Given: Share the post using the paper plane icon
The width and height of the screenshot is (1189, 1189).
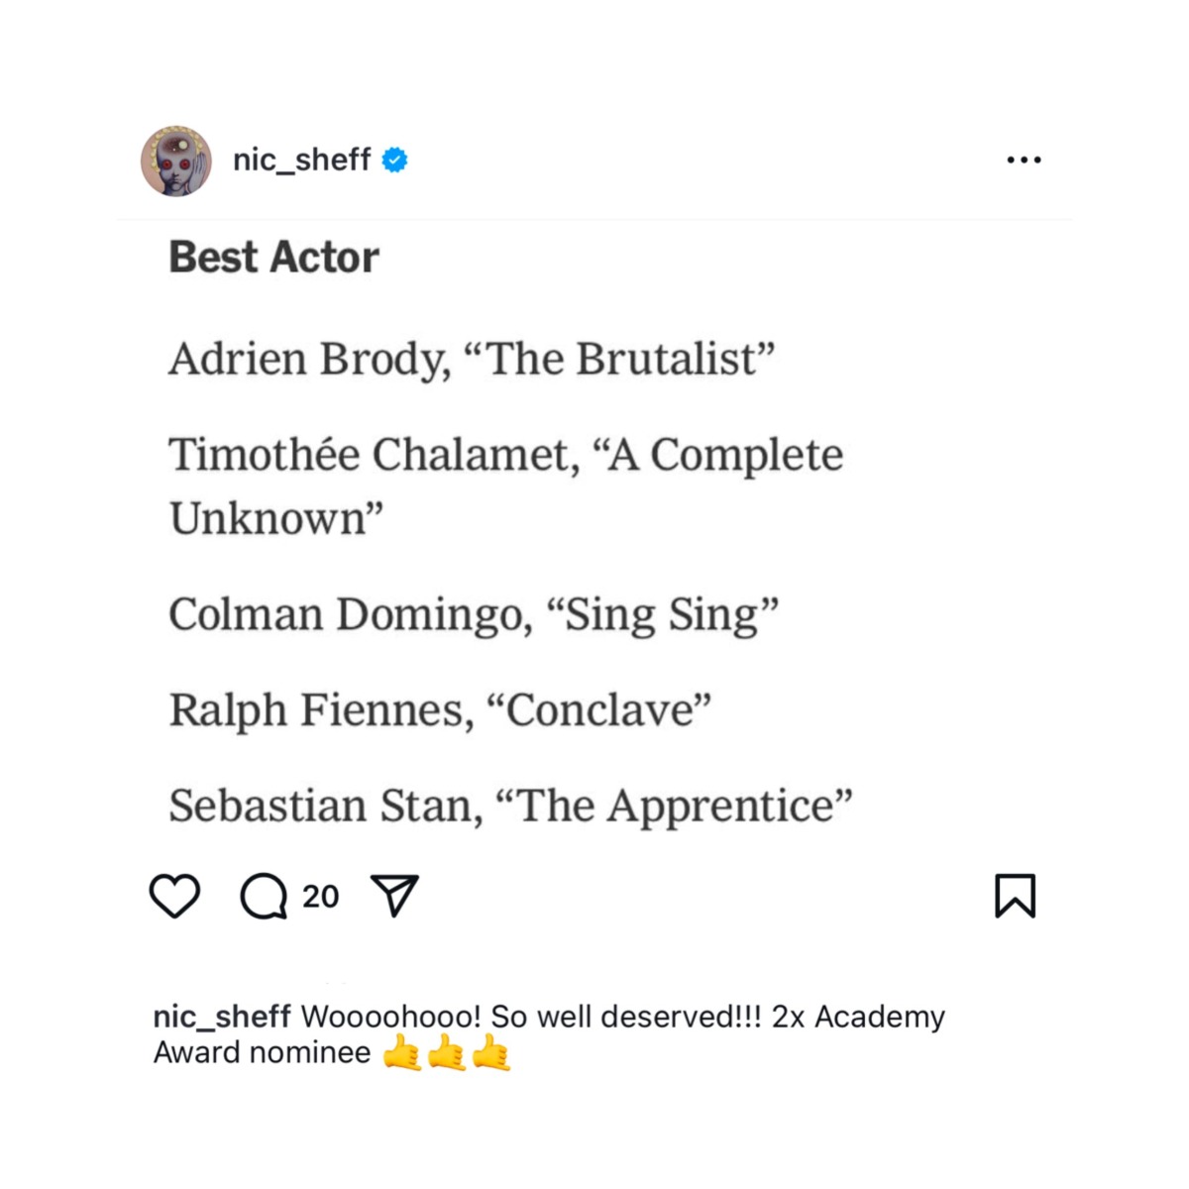Looking at the screenshot, I should click(x=394, y=896).
